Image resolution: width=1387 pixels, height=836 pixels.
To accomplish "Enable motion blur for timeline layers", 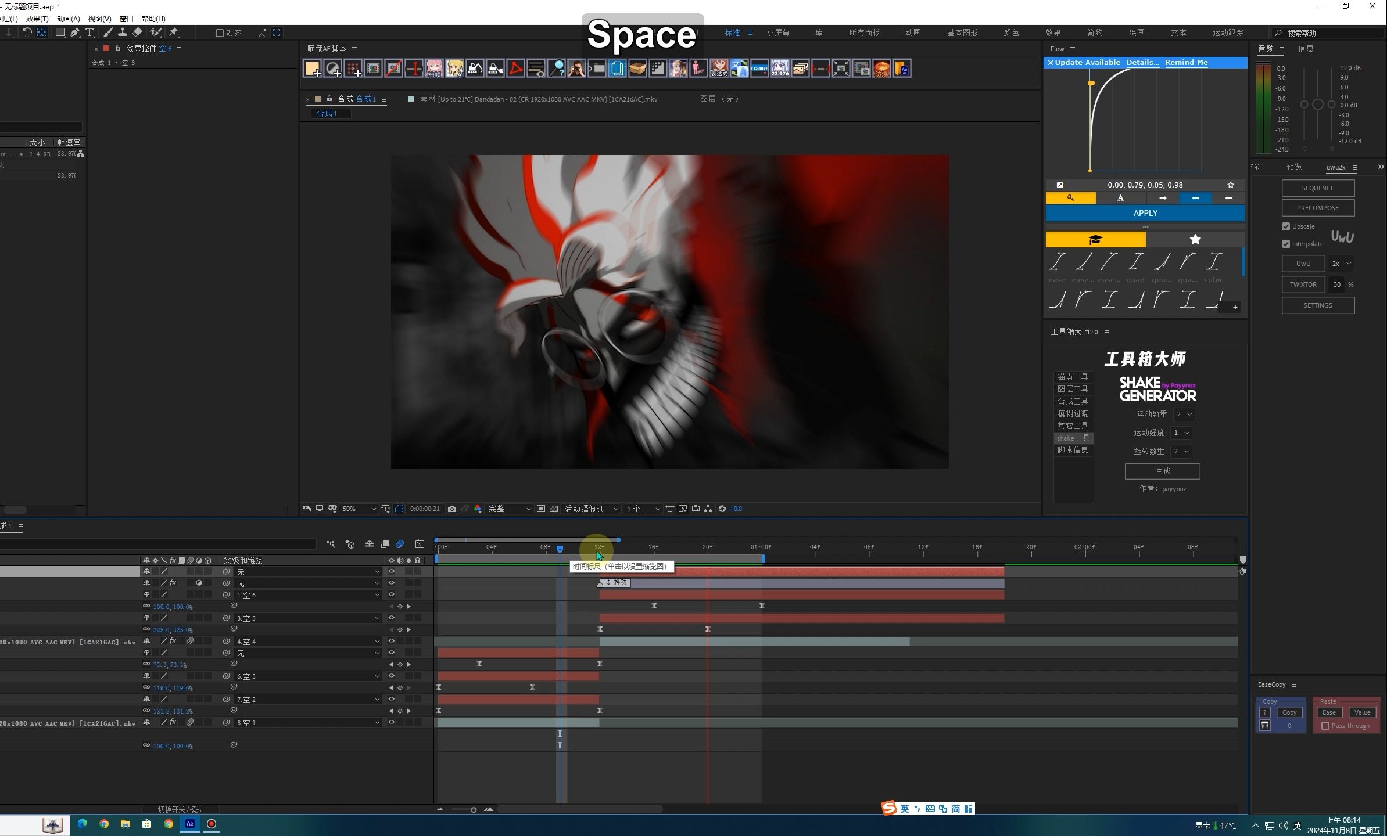I will pyautogui.click(x=400, y=544).
